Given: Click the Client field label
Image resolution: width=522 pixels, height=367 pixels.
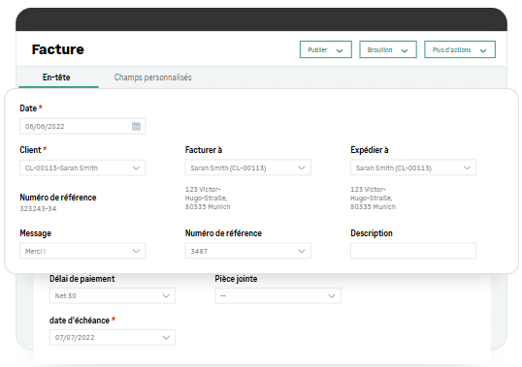Looking at the screenshot, I should 30,150.
